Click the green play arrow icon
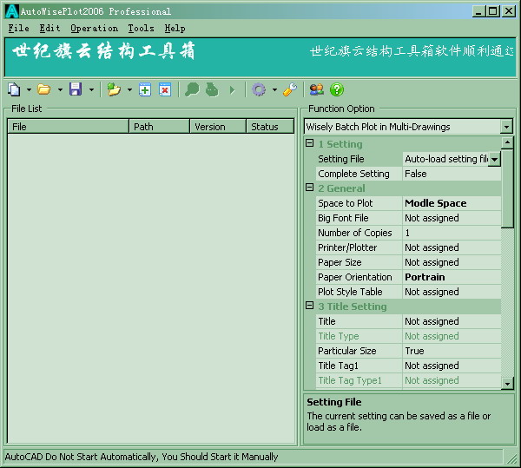The height and width of the screenshot is (468, 521). (232, 90)
